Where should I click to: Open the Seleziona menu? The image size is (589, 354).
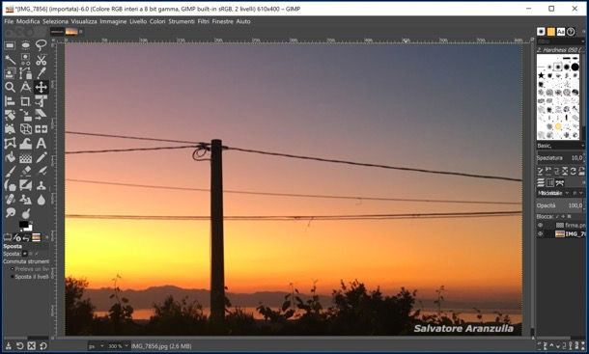56,21
